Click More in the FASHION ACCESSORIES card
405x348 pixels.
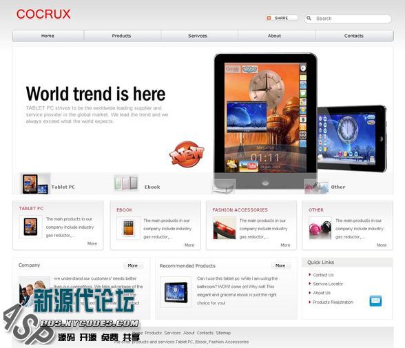(285, 245)
